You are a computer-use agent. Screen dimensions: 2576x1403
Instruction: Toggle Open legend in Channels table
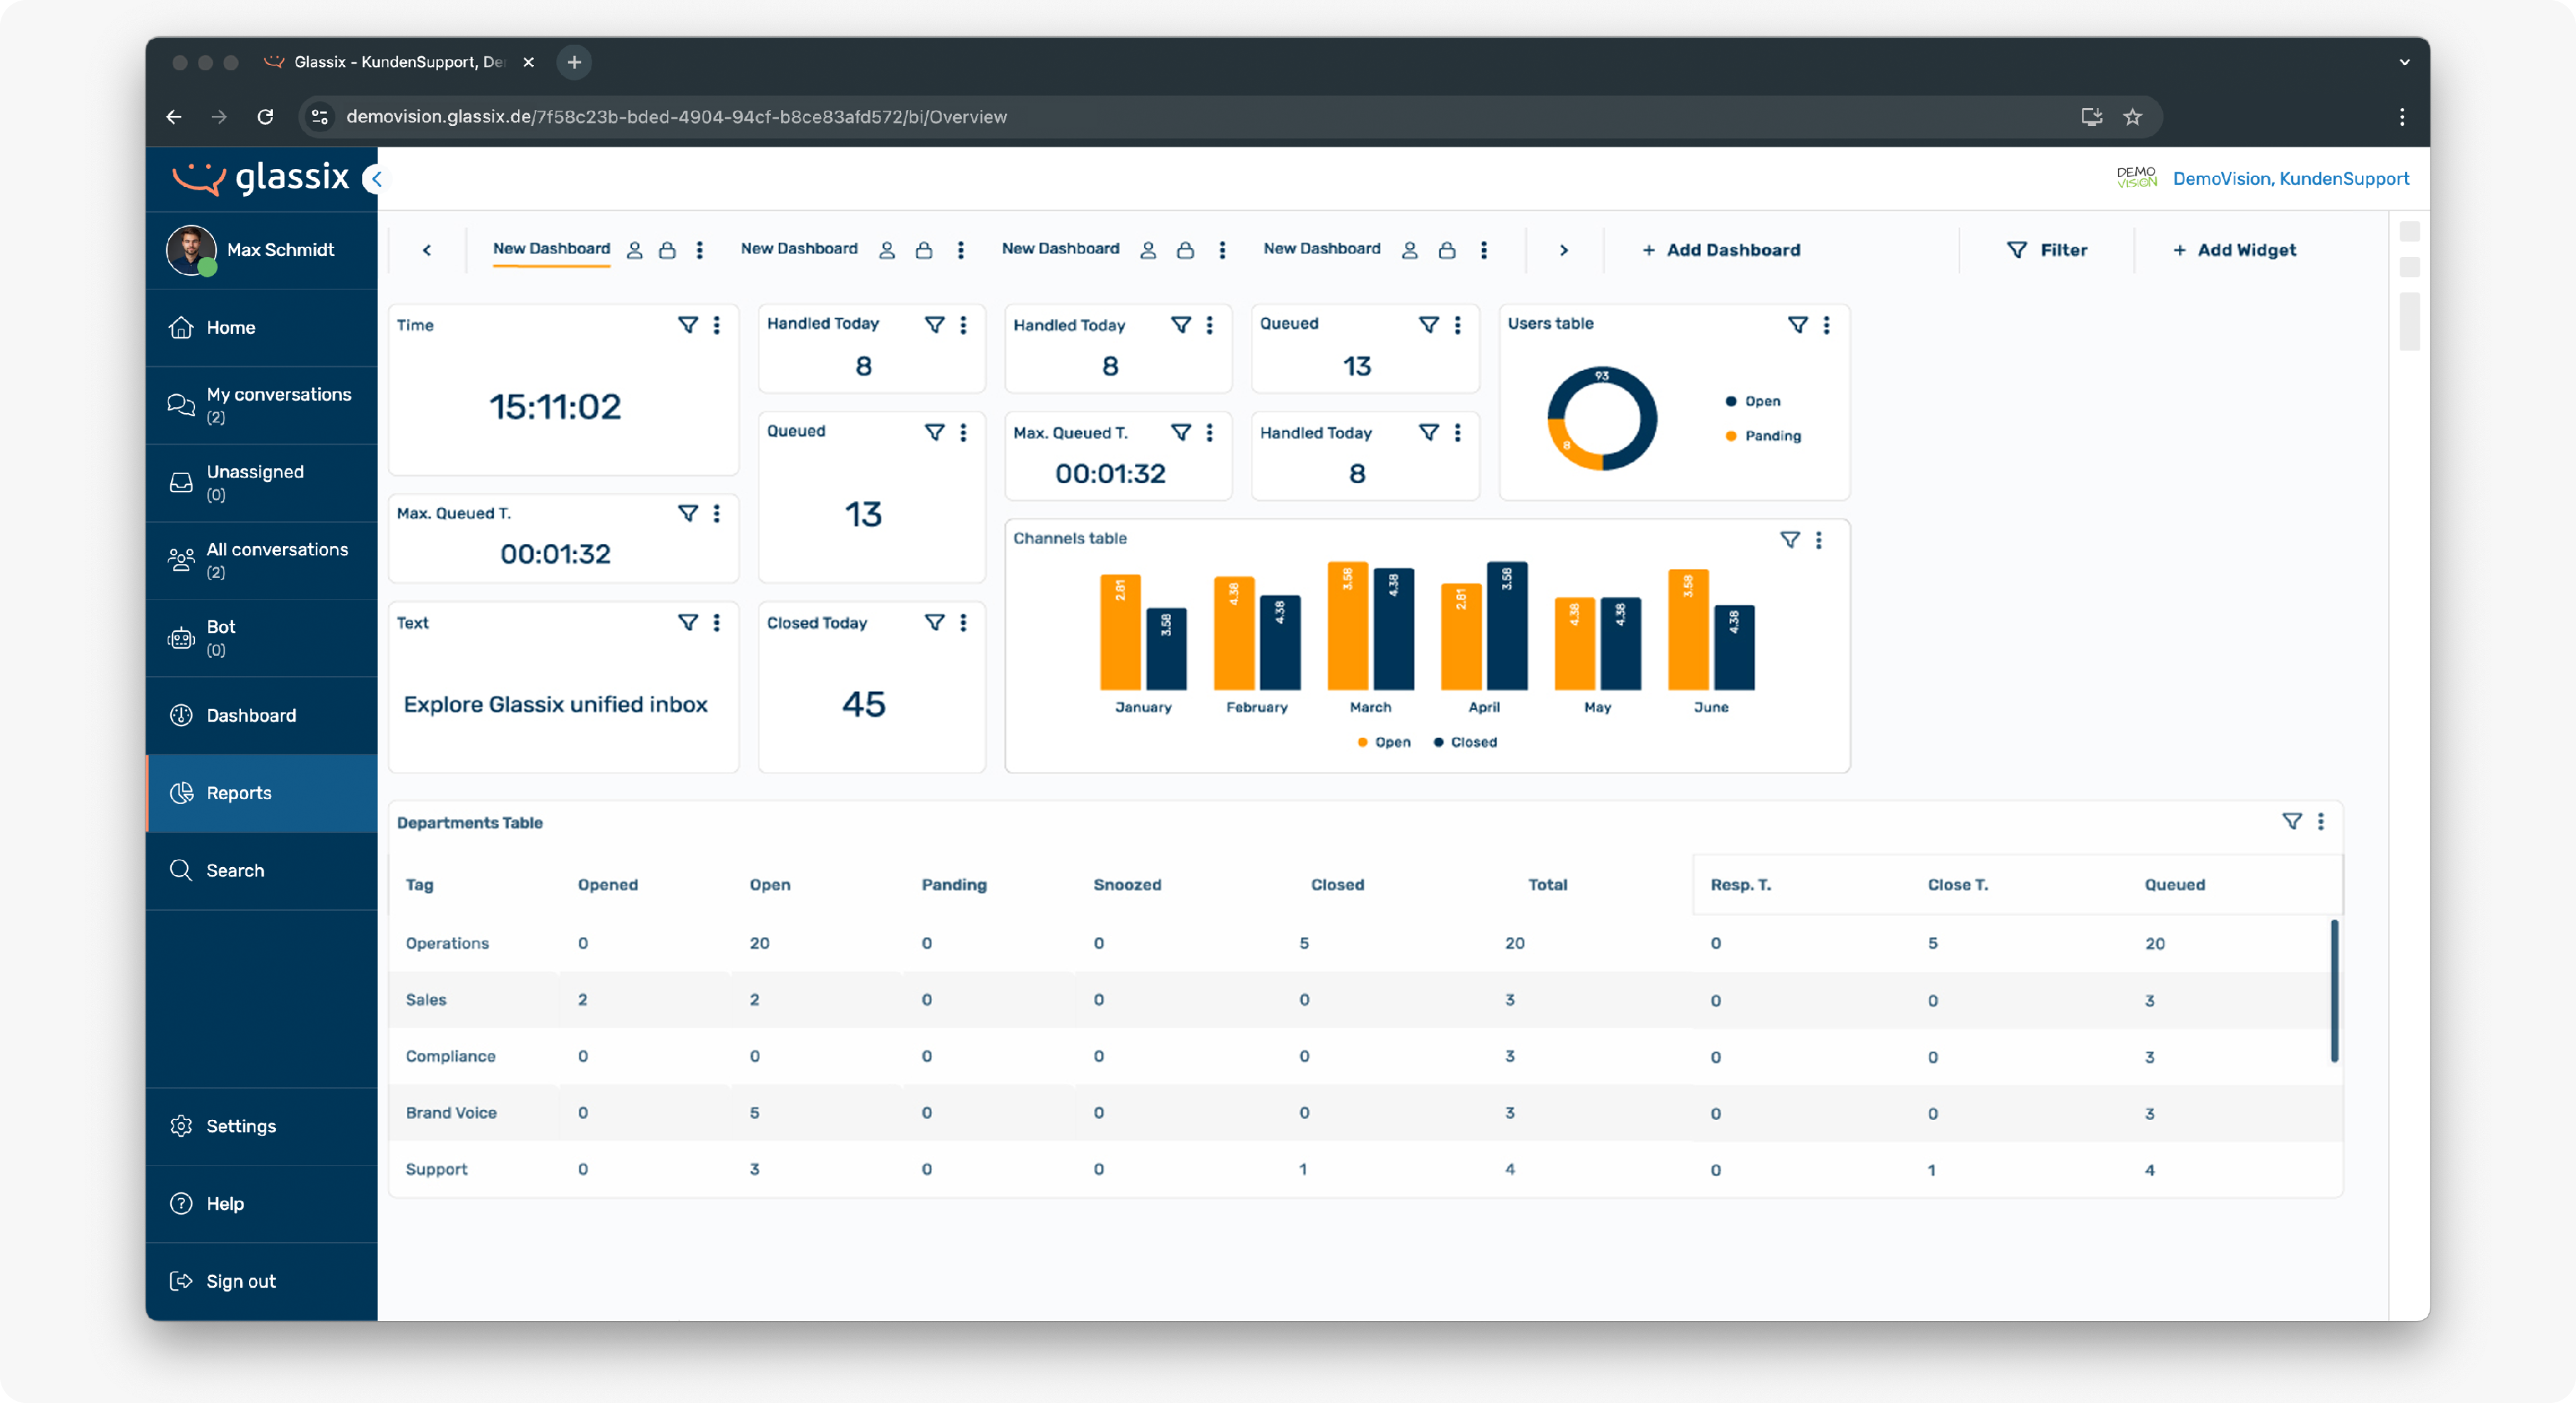[x=1384, y=742]
